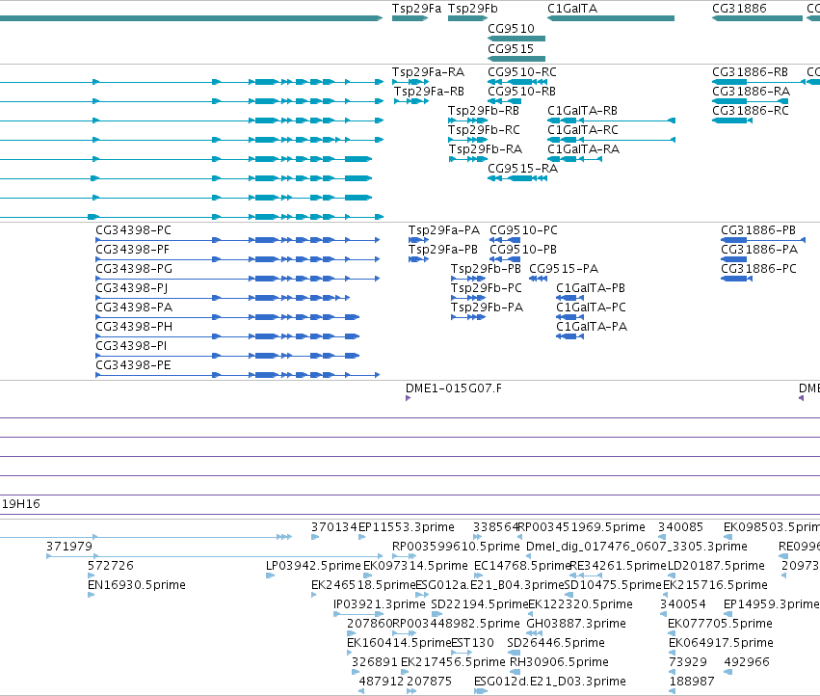Open EST 572726
This screenshot has width=820, height=696.
click(111, 566)
